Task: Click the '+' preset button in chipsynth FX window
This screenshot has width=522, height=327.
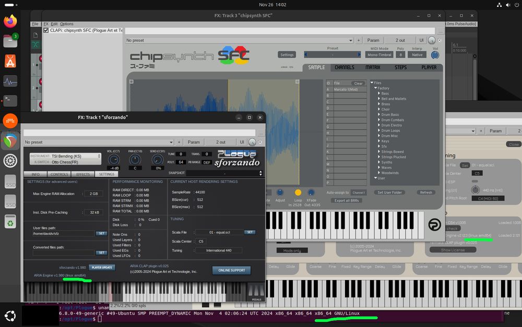Action: [x=359, y=40]
